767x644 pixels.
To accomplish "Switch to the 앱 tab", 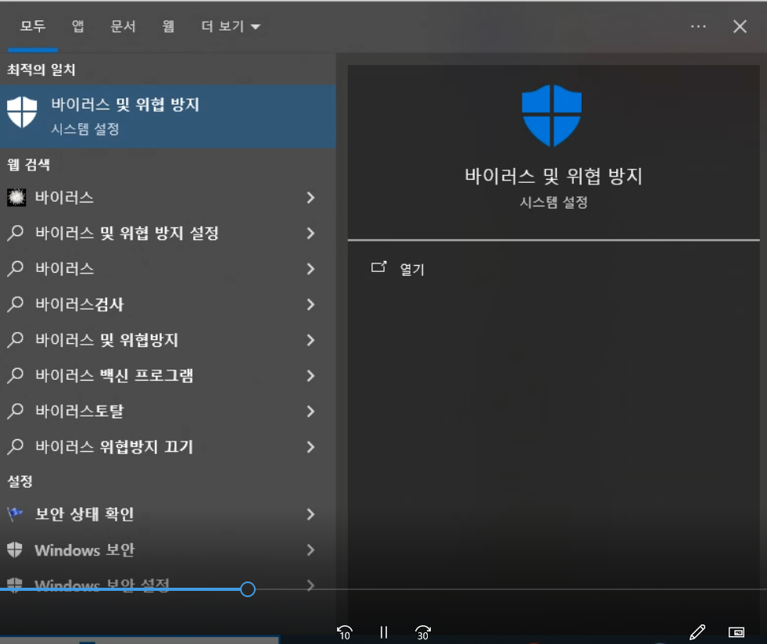I will pos(77,26).
